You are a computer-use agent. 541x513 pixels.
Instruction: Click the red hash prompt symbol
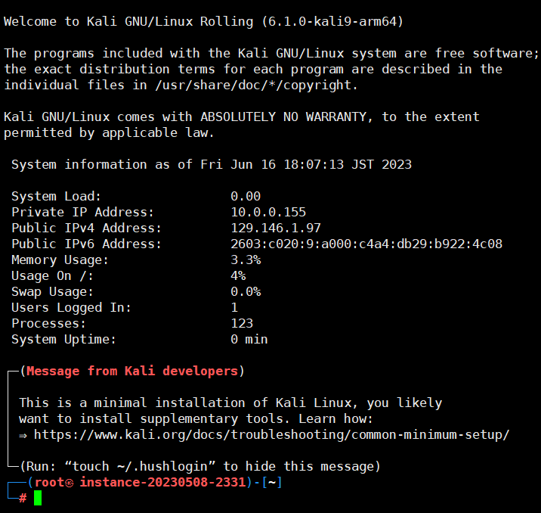pyautogui.click(x=23, y=498)
